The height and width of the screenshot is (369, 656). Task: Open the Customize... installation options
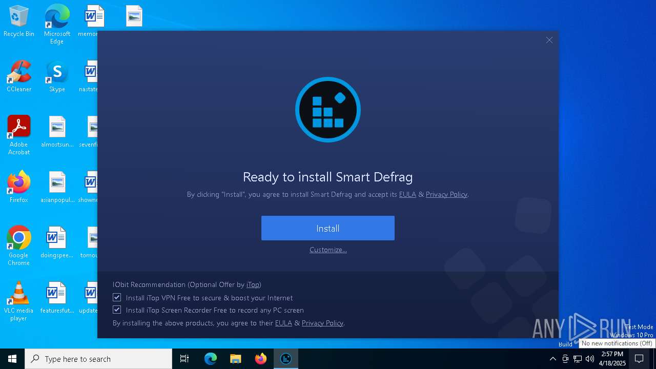pyautogui.click(x=328, y=250)
